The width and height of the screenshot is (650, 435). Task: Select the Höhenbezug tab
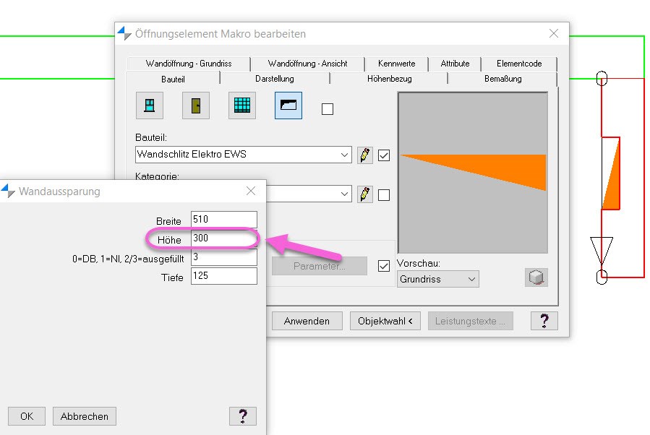pos(389,79)
